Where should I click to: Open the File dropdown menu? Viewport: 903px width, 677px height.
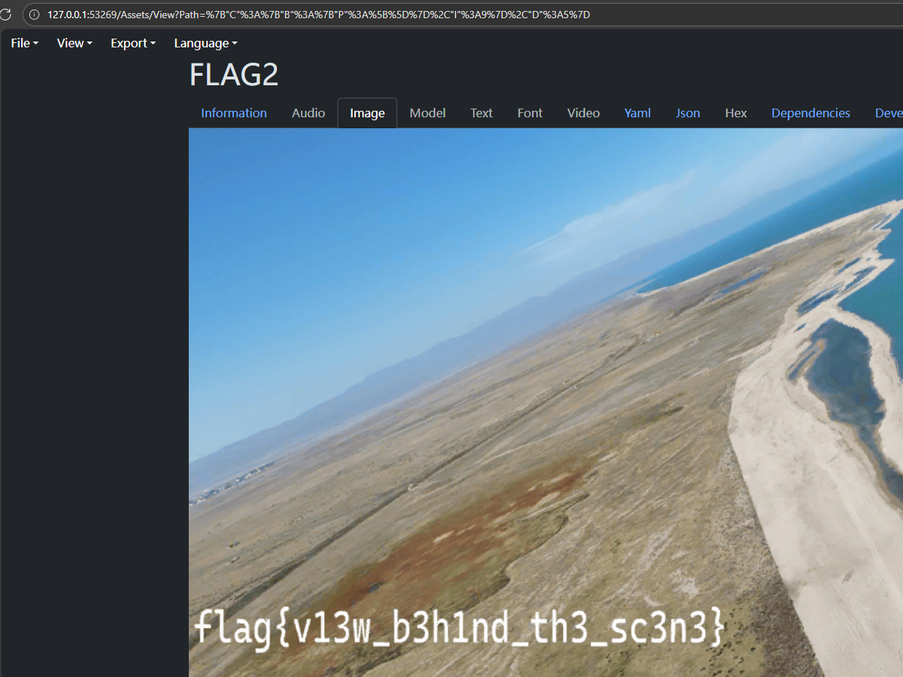coord(24,43)
